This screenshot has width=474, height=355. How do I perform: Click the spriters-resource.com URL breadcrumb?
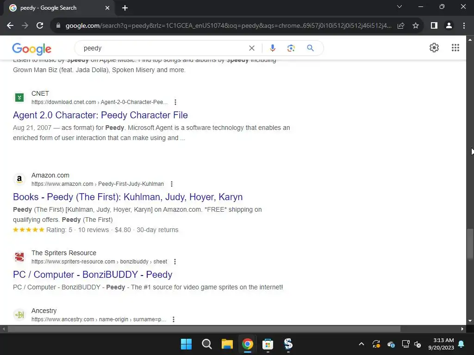pos(99,262)
